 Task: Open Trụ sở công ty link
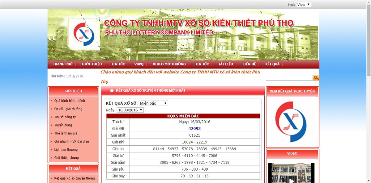pyautogui.click(x=65, y=117)
